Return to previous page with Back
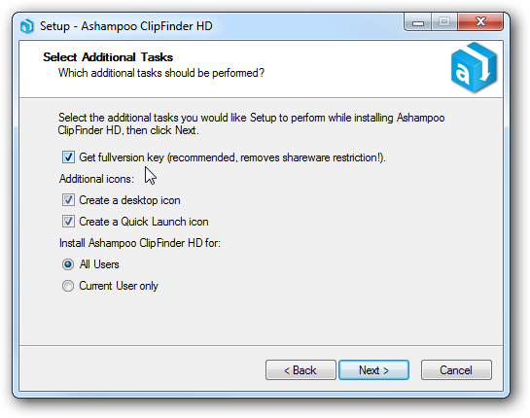 coord(300,370)
